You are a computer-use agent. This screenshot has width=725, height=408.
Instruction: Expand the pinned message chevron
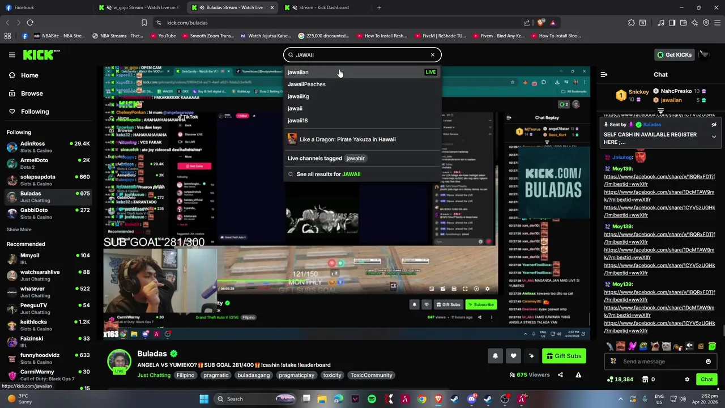[714, 137]
